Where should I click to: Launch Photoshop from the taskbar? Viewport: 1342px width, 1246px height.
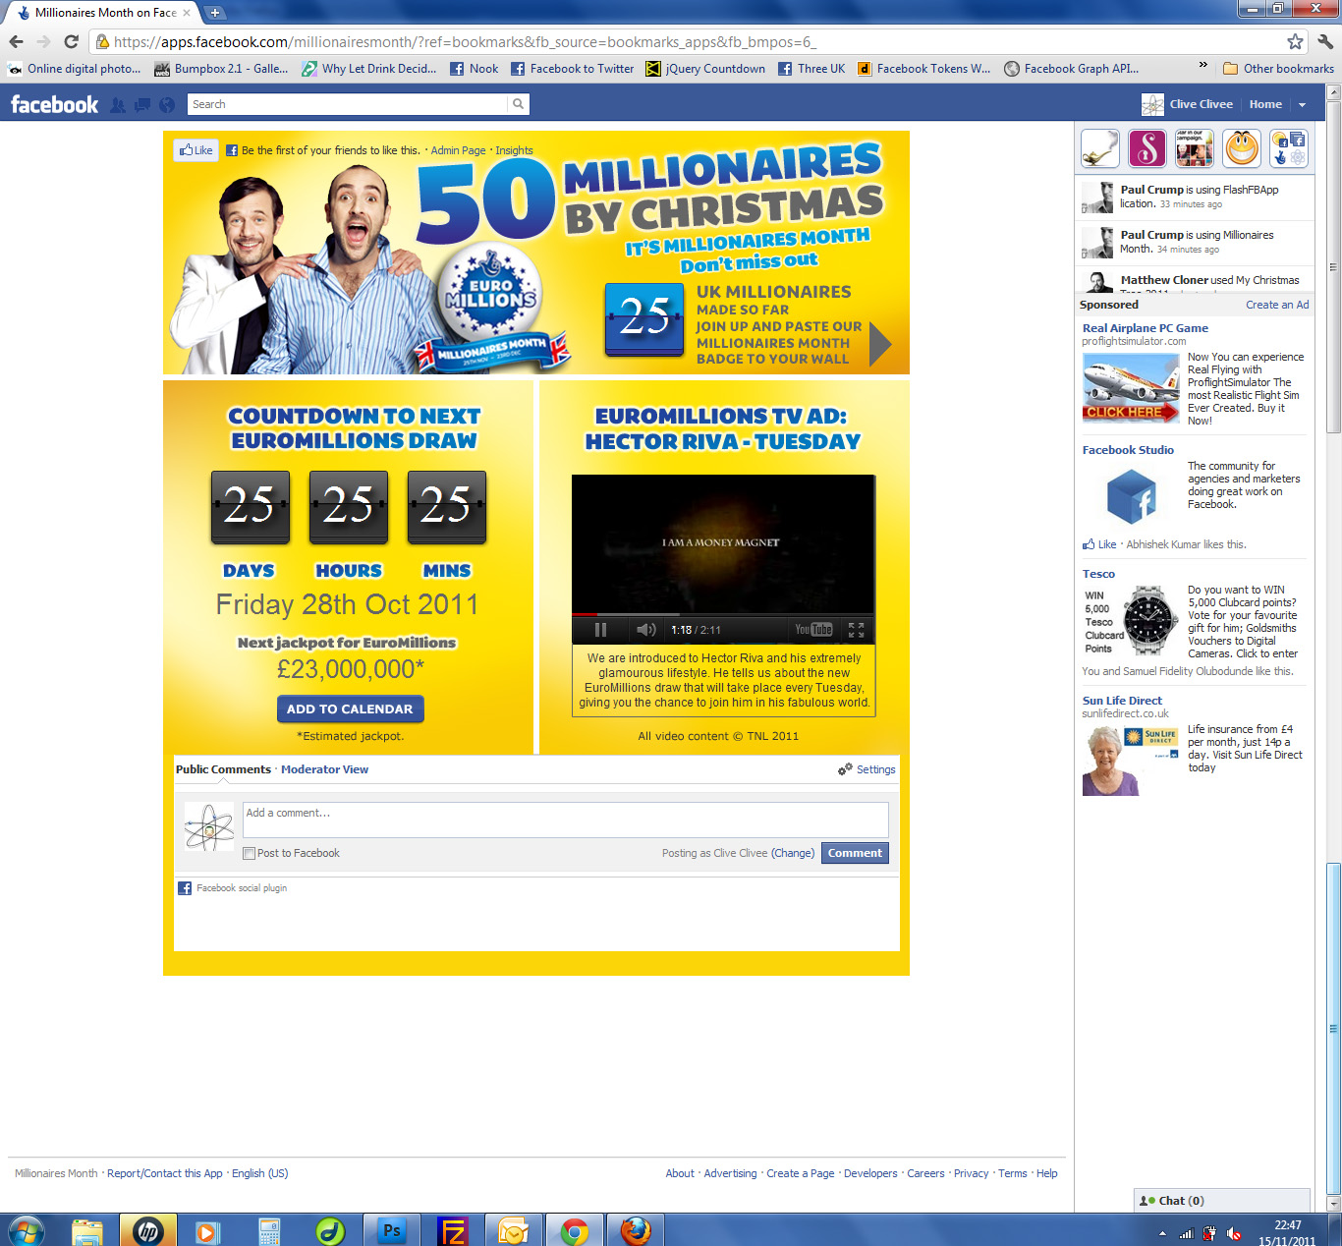[391, 1230]
